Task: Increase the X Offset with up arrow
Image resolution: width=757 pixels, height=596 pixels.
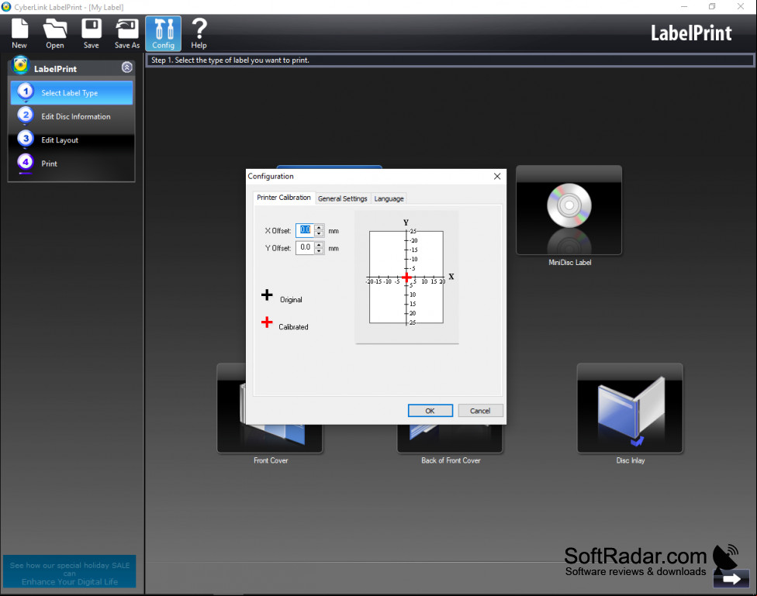Action: click(319, 227)
